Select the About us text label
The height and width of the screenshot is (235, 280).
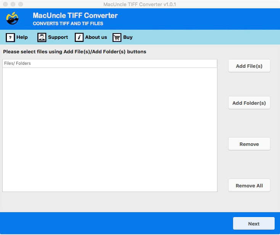[x=96, y=37]
